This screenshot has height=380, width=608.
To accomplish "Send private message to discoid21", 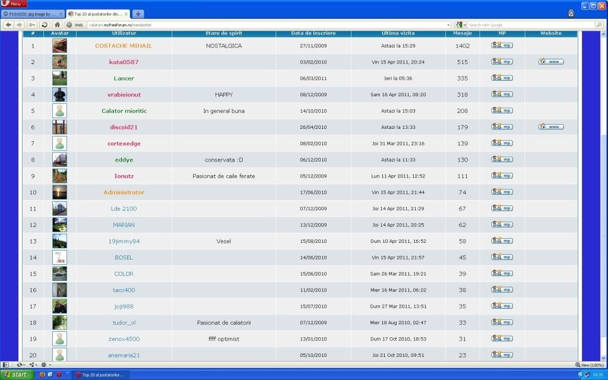I will tap(502, 127).
